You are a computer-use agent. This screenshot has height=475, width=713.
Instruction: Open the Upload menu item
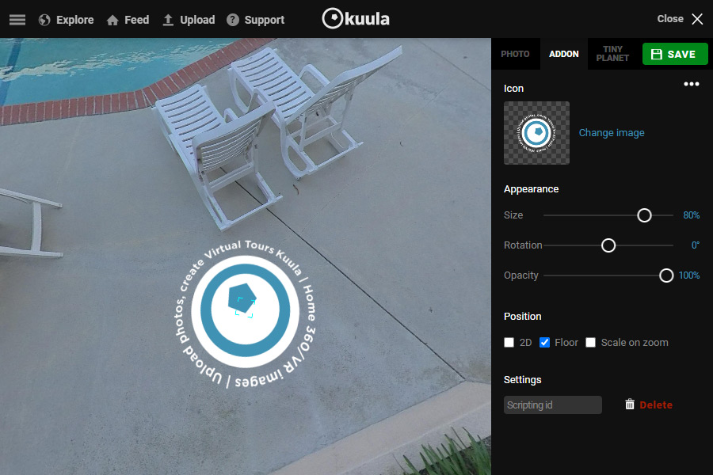[x=197, y=20]
